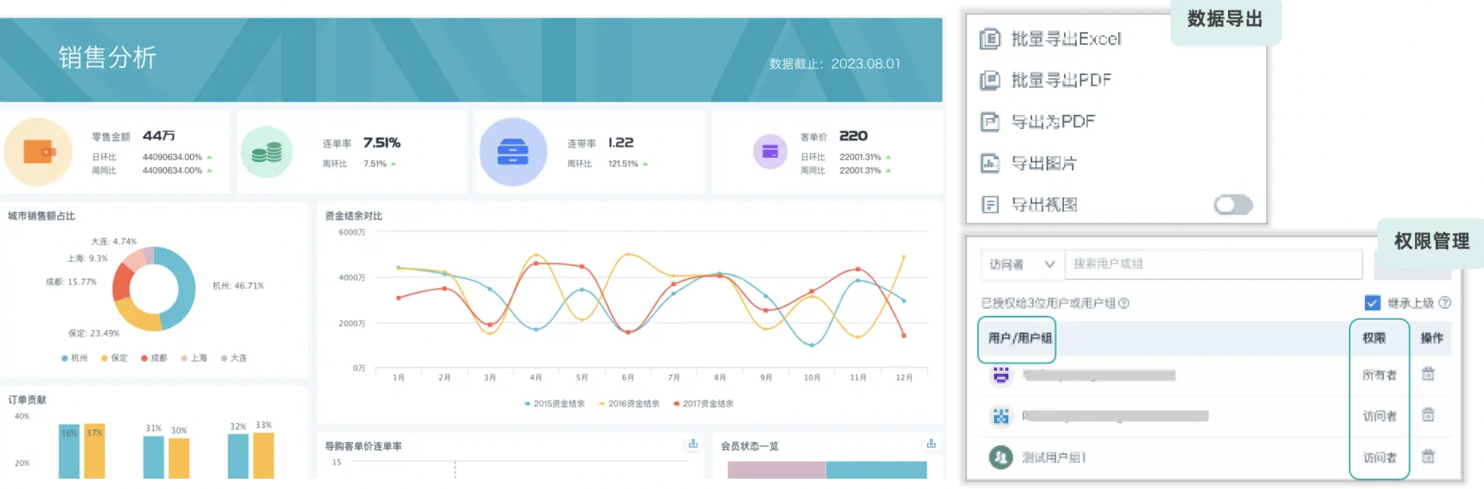Click the green group avatar of 测试用户组1
Viewport: 1484px width, 489px height.
tap(1001, 457)
